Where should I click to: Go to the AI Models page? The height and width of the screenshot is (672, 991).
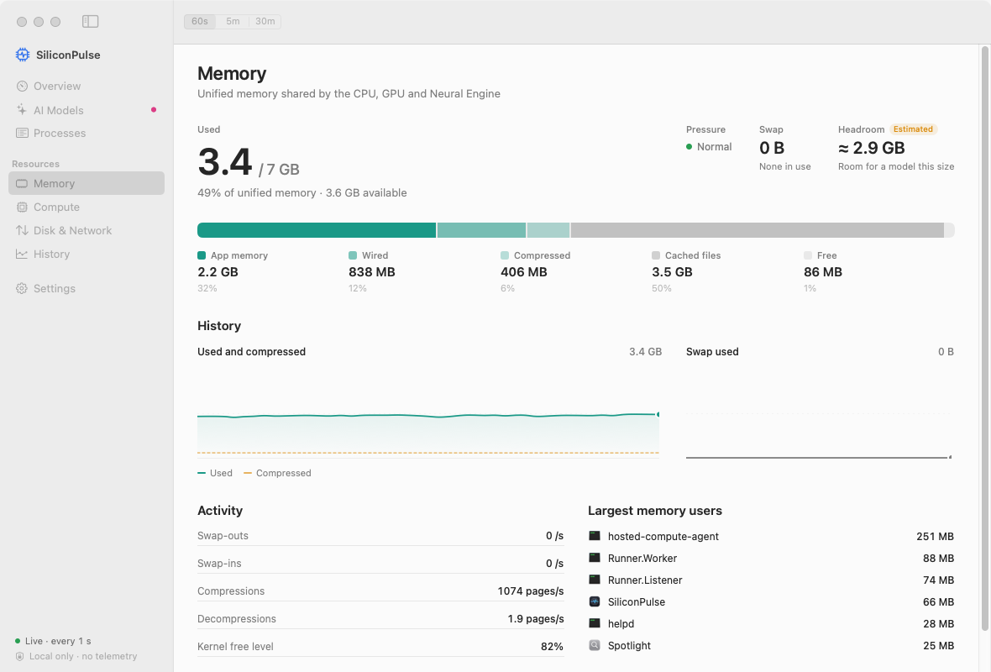87,110
